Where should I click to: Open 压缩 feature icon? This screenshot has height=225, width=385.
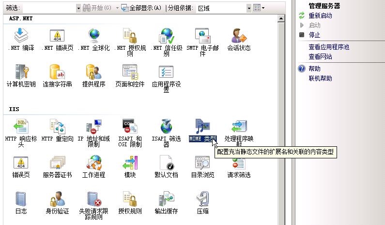tap(202, 203)
